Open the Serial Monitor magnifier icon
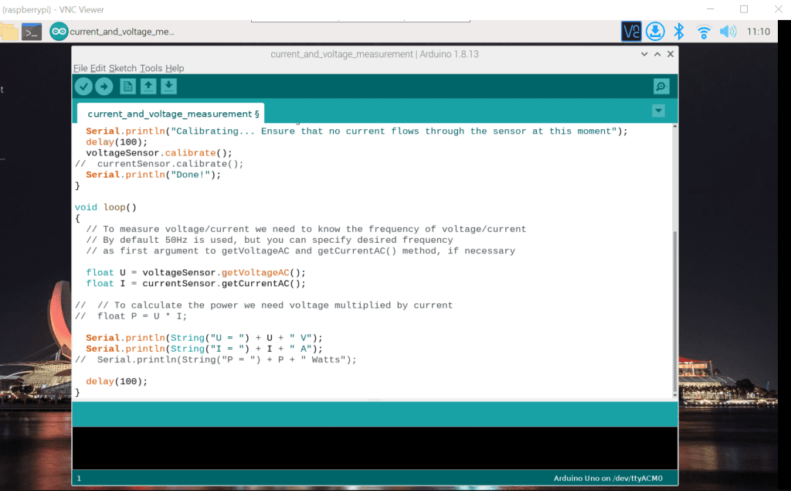Image resolution: width=791 pixels, height=491 pixels. pyautogui.click(x=660, y=87)
